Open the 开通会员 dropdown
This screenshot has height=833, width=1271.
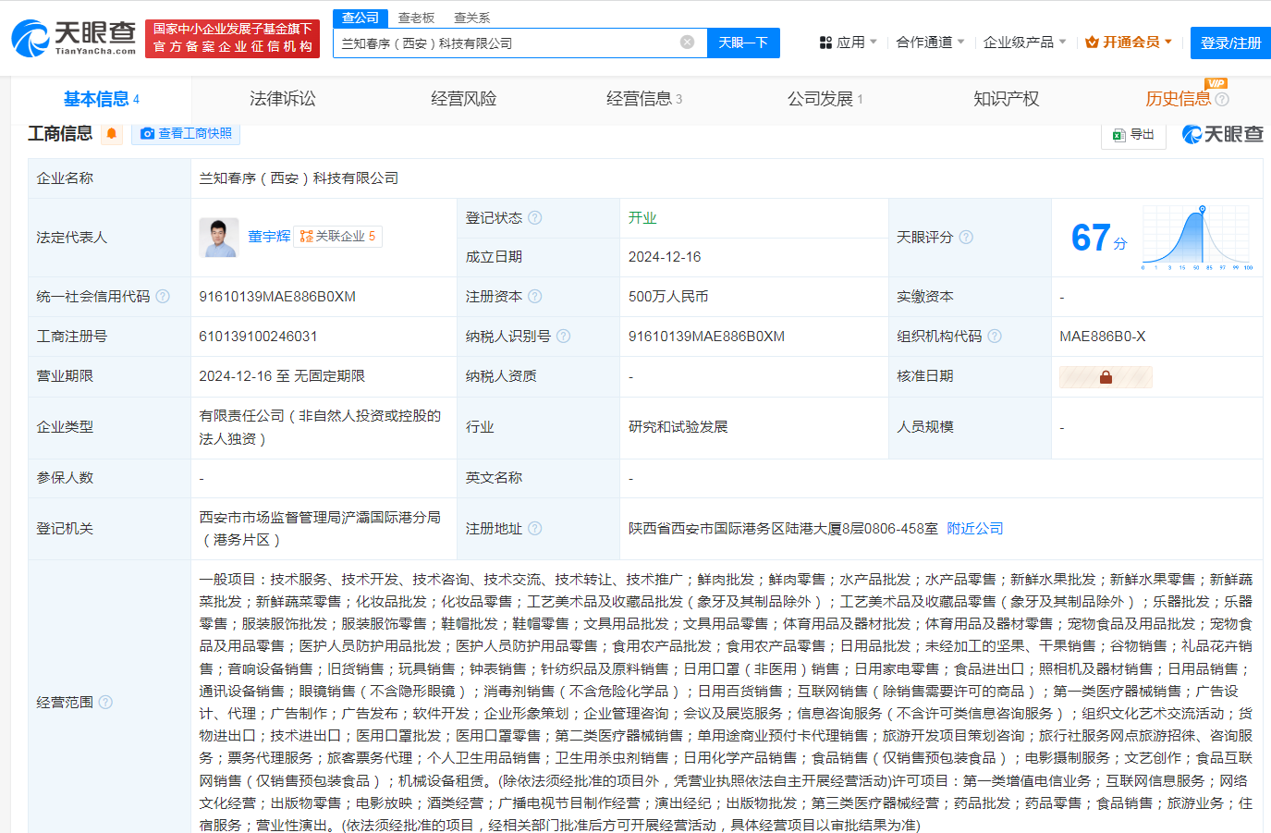[1129, 43]
